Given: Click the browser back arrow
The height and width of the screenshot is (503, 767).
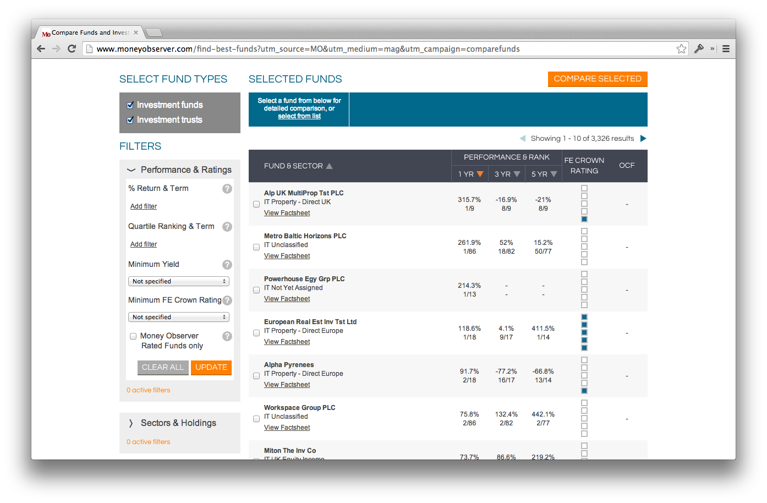Looking at the screenshot, I should (x=41, y=48).
